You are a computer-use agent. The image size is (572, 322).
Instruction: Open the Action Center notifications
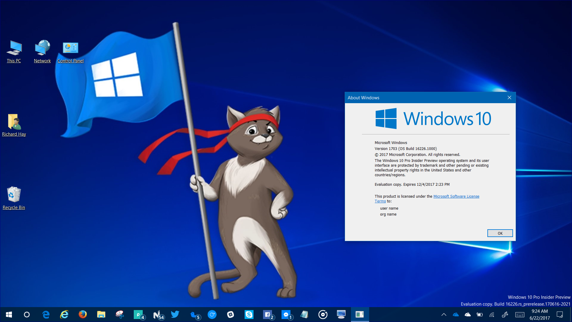pyautogui.click(x=560, y=315)
